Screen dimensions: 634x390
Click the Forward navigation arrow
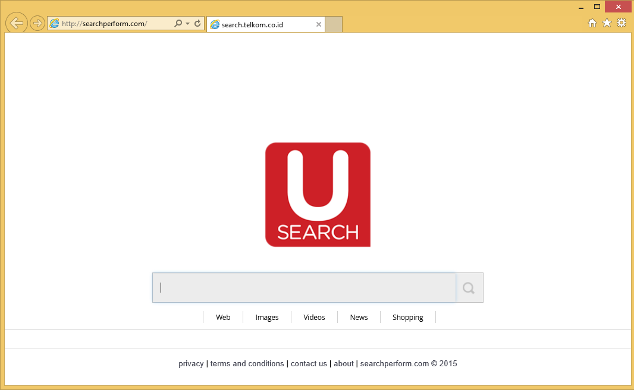point(37,23)
